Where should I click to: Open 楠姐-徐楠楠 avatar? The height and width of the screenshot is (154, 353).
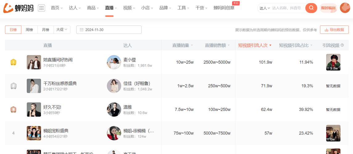point(114,133)
